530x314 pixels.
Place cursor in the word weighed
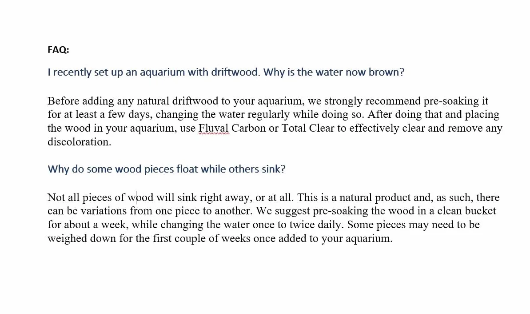(67, 238)
